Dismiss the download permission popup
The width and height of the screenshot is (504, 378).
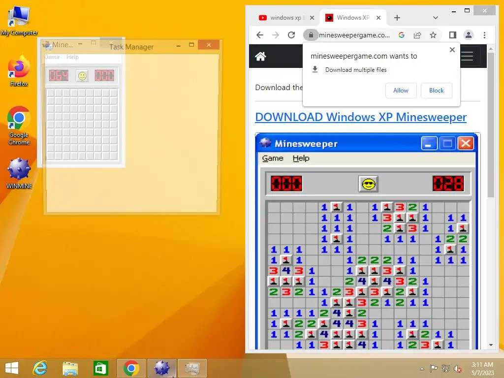[452, 50]
